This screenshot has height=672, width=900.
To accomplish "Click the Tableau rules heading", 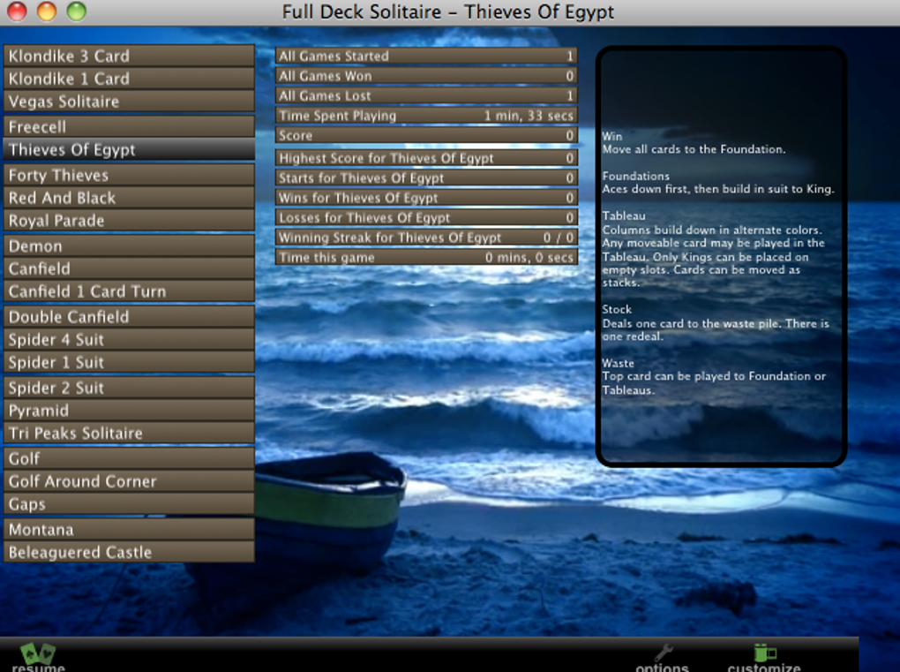I will [624, 216].
